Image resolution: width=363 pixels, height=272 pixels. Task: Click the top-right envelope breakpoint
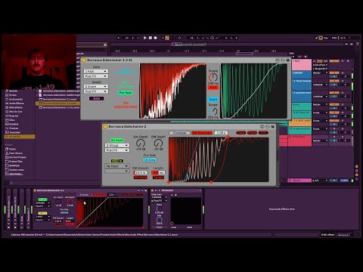(228, 138)
